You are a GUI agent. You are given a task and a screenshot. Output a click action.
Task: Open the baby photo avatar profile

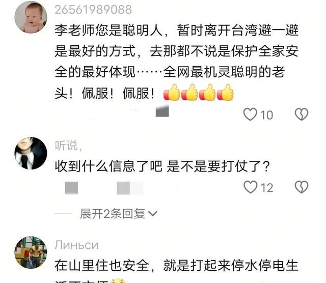point(31,17)
